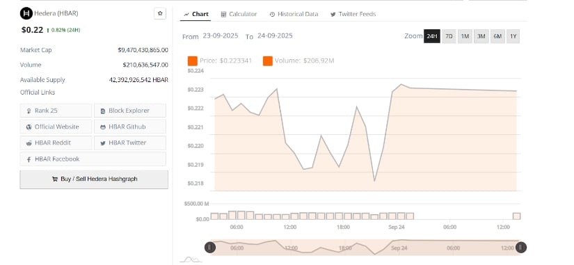Image resolution: width=574 pixels, height=265 pixels.
Task: Select the 3M zoom range
Action: [x=481, y=36]
